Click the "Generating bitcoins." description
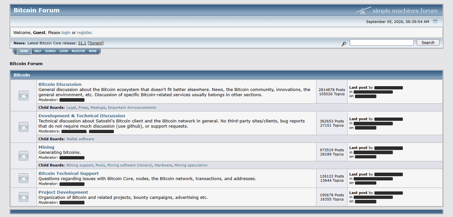This screenshot has height=217, width=453. 60,152
